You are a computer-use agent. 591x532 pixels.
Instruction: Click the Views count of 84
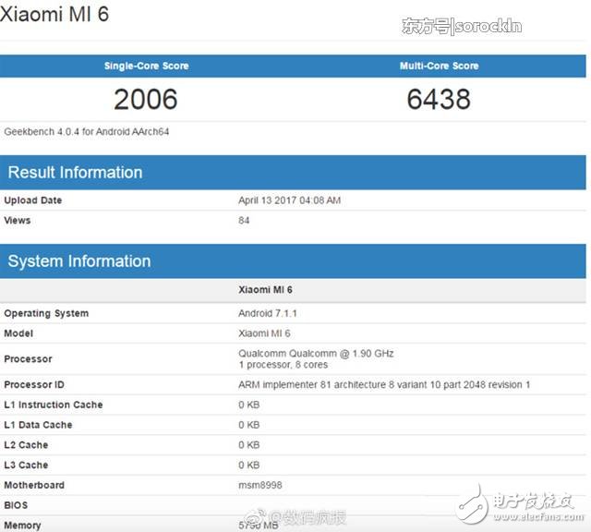[244, 220]
